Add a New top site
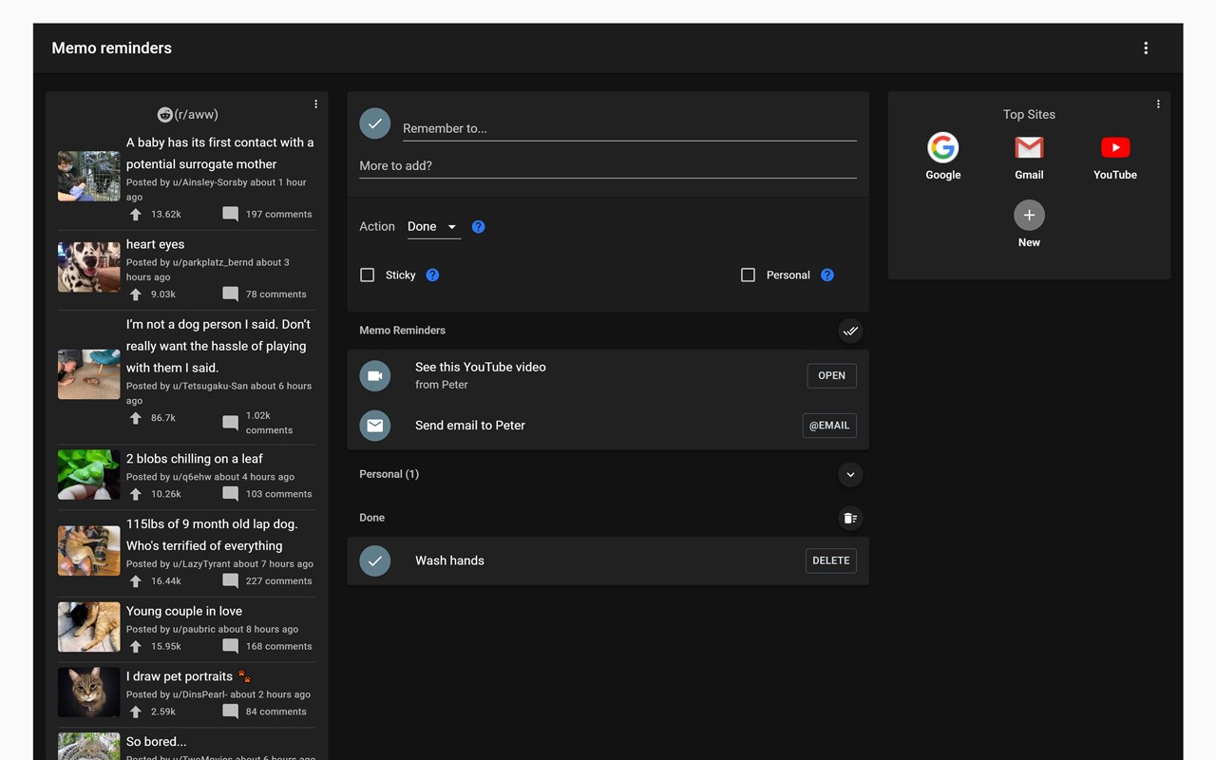1216x760 pixels. pyautogui.click(x=1029, y=224)
